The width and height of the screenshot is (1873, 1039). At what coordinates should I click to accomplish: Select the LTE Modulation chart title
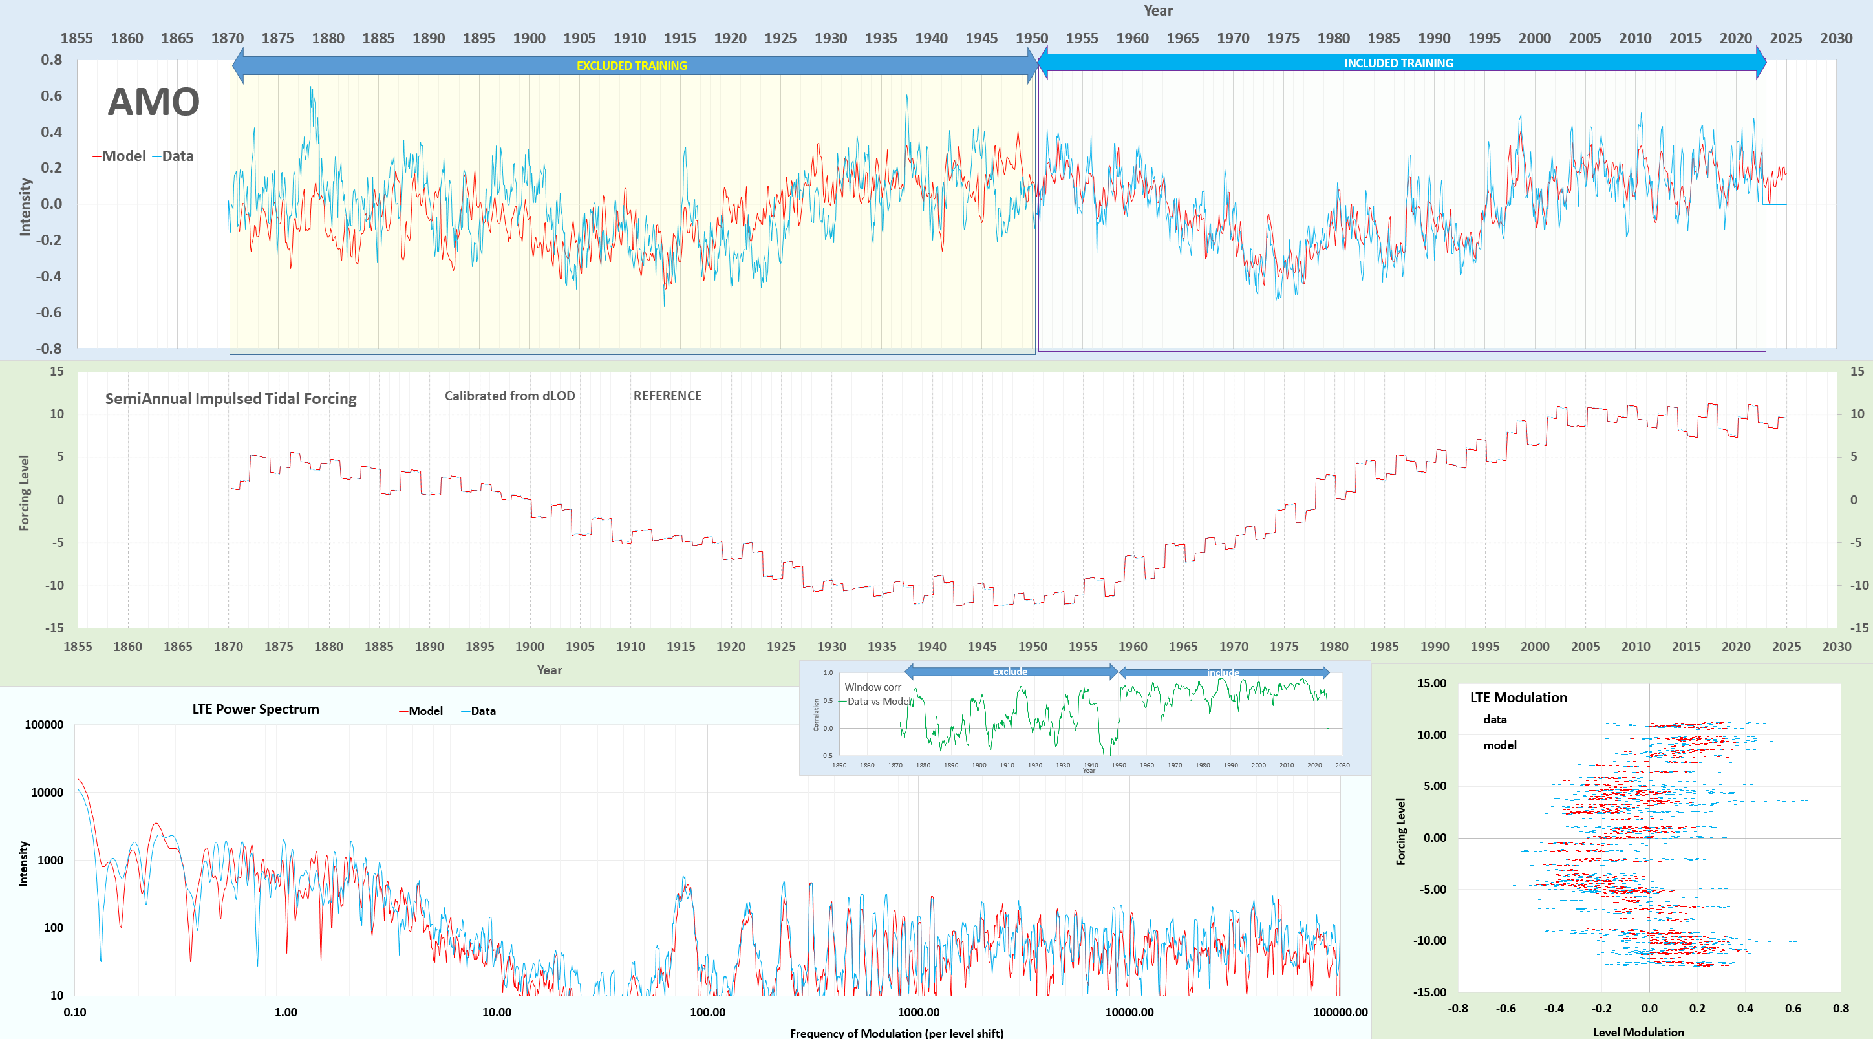click(1518, 697)
